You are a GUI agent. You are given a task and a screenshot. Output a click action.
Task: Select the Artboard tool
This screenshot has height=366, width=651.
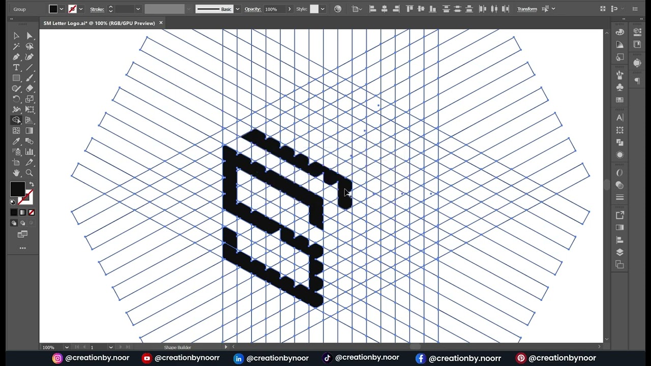pos(16,163)
